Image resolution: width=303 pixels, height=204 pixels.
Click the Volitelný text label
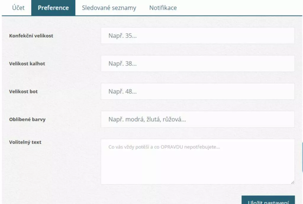pyautogui.click(x=25, y=142)
